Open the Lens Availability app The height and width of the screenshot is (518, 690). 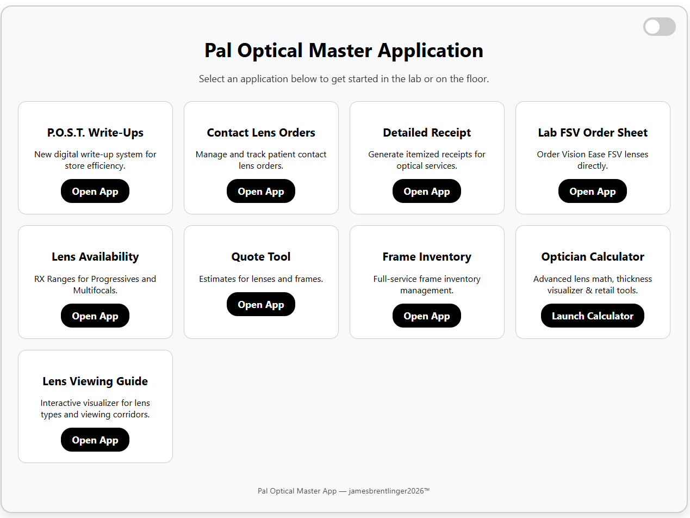(x=95, y=316)
